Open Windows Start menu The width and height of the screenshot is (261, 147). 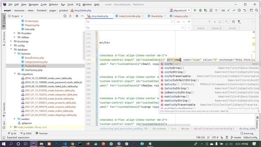pos(4,144)
